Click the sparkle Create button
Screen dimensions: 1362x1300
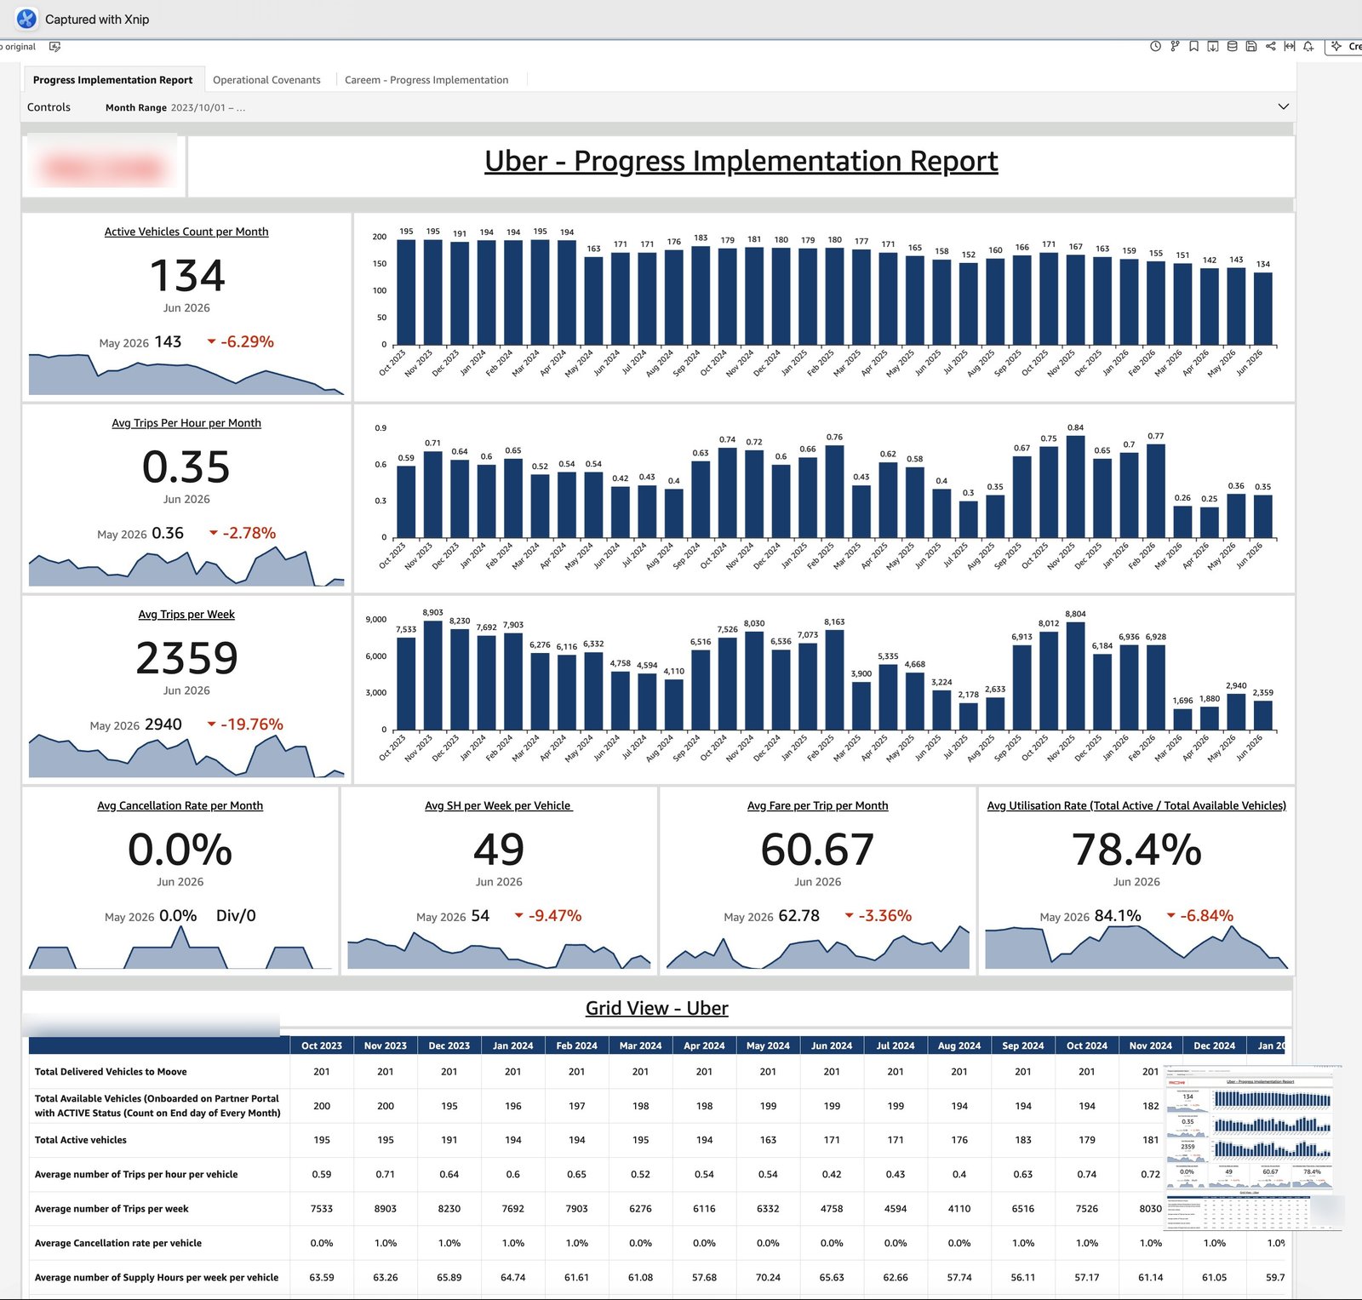click(x=1345, y=46)
